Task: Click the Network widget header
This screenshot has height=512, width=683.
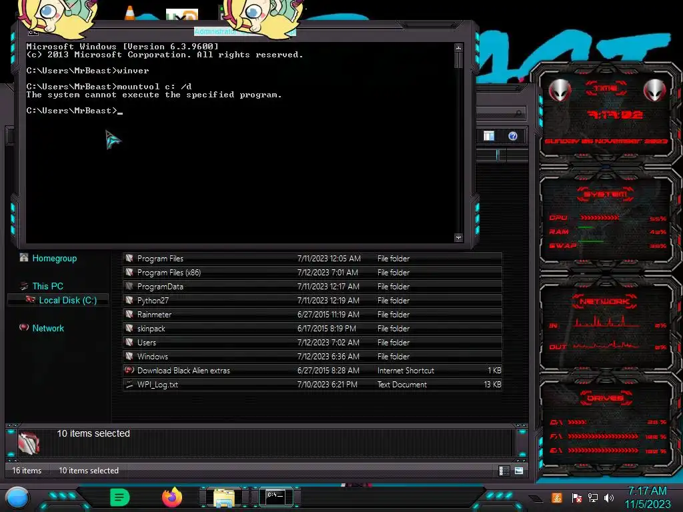Action: pyautogui.click(x=605, y=301)
